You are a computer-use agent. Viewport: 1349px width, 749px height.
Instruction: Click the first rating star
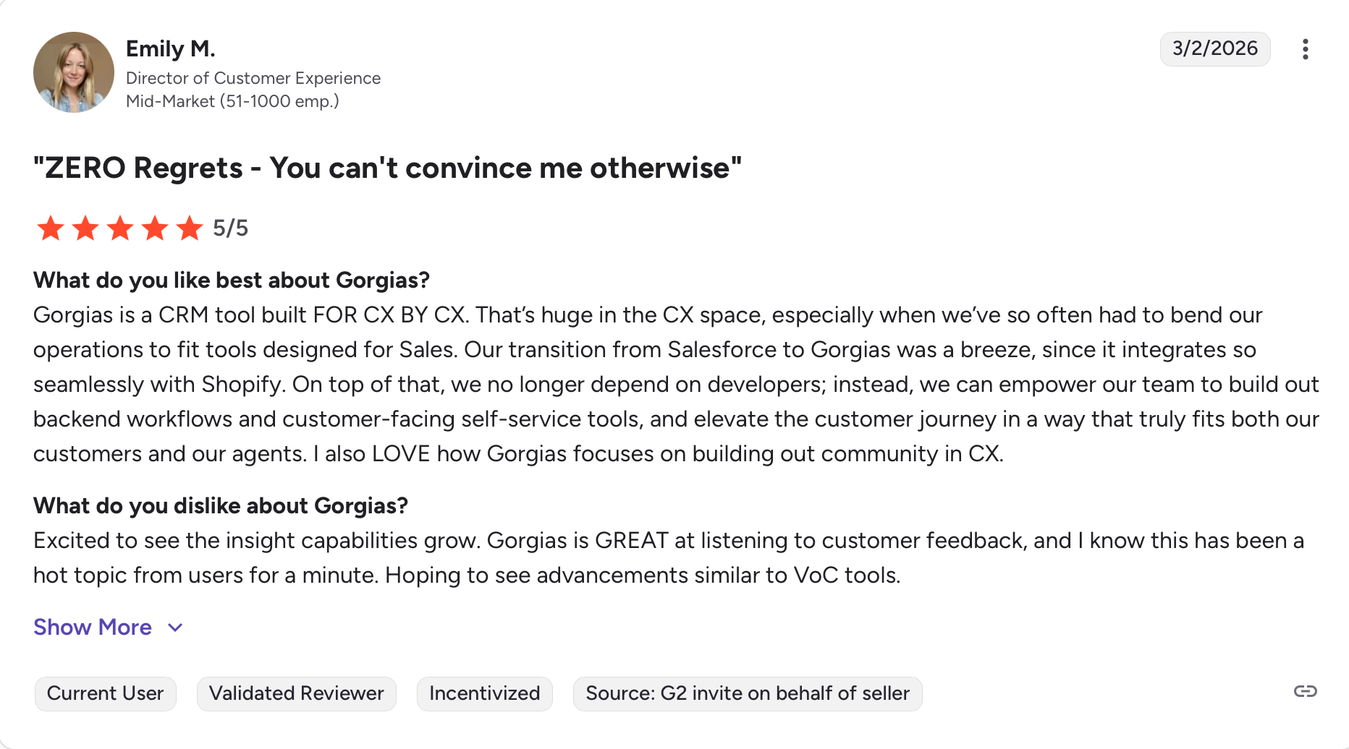click(x=51, y=228)
